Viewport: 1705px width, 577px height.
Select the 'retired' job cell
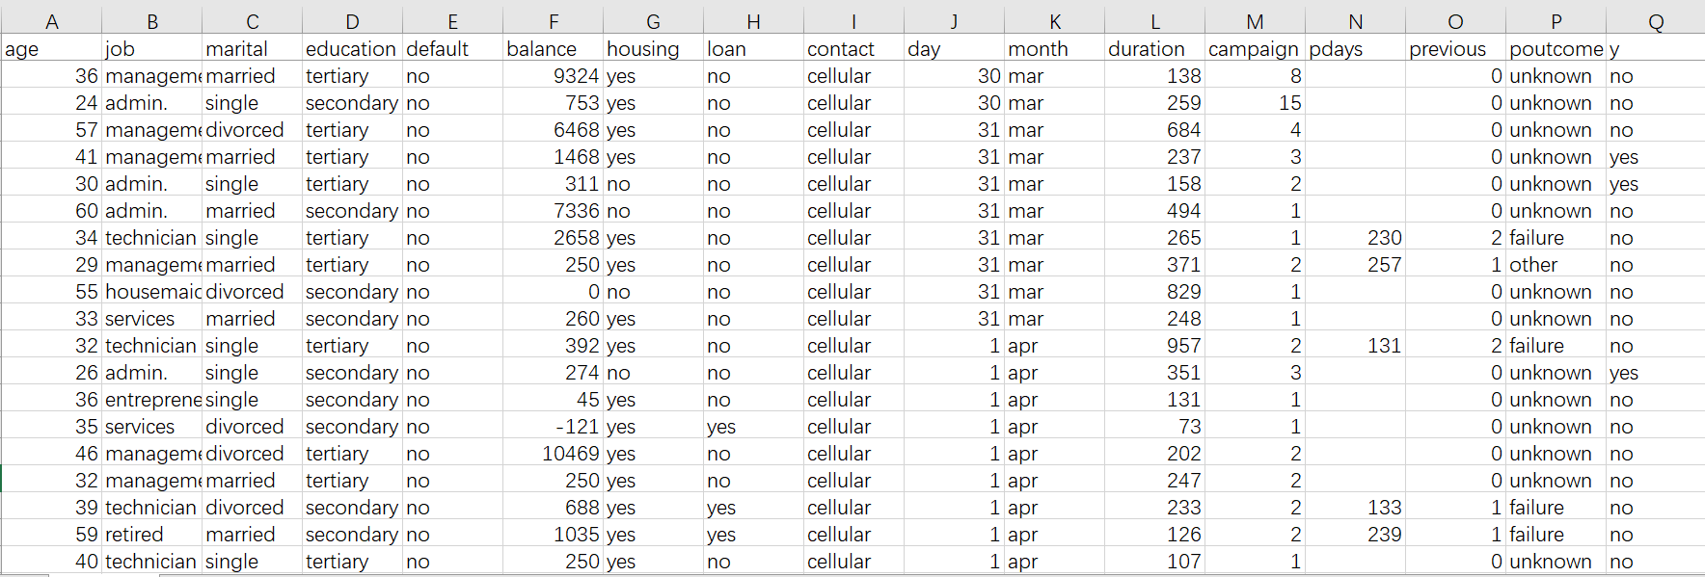135,535
